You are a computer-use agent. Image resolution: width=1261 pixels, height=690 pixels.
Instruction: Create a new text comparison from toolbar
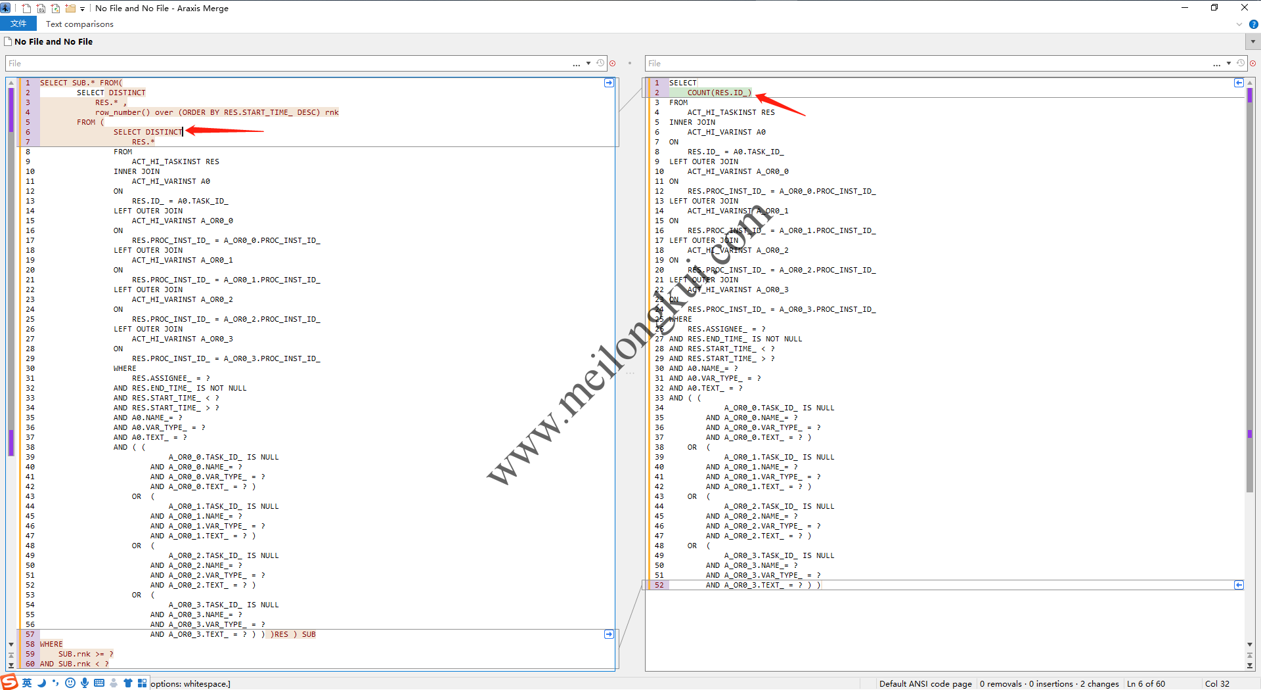[x=27, y=9]
